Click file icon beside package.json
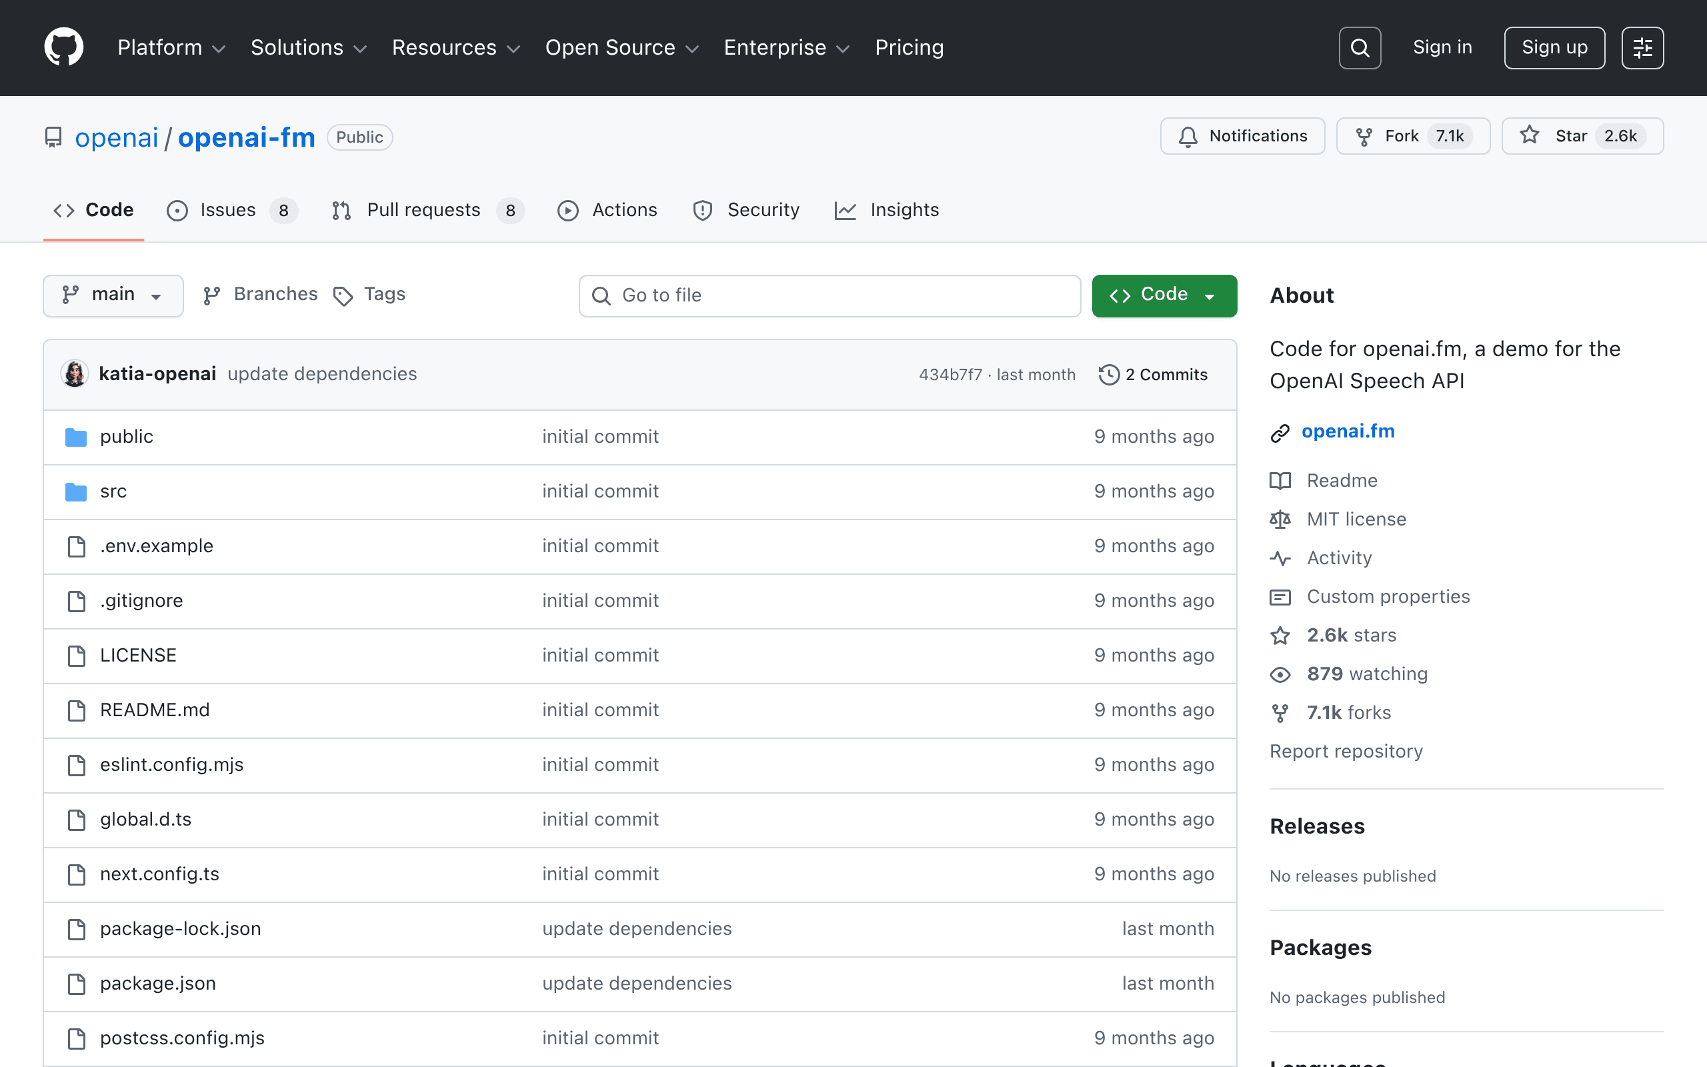The image size is (1707, 1067). tap(76, 984)
